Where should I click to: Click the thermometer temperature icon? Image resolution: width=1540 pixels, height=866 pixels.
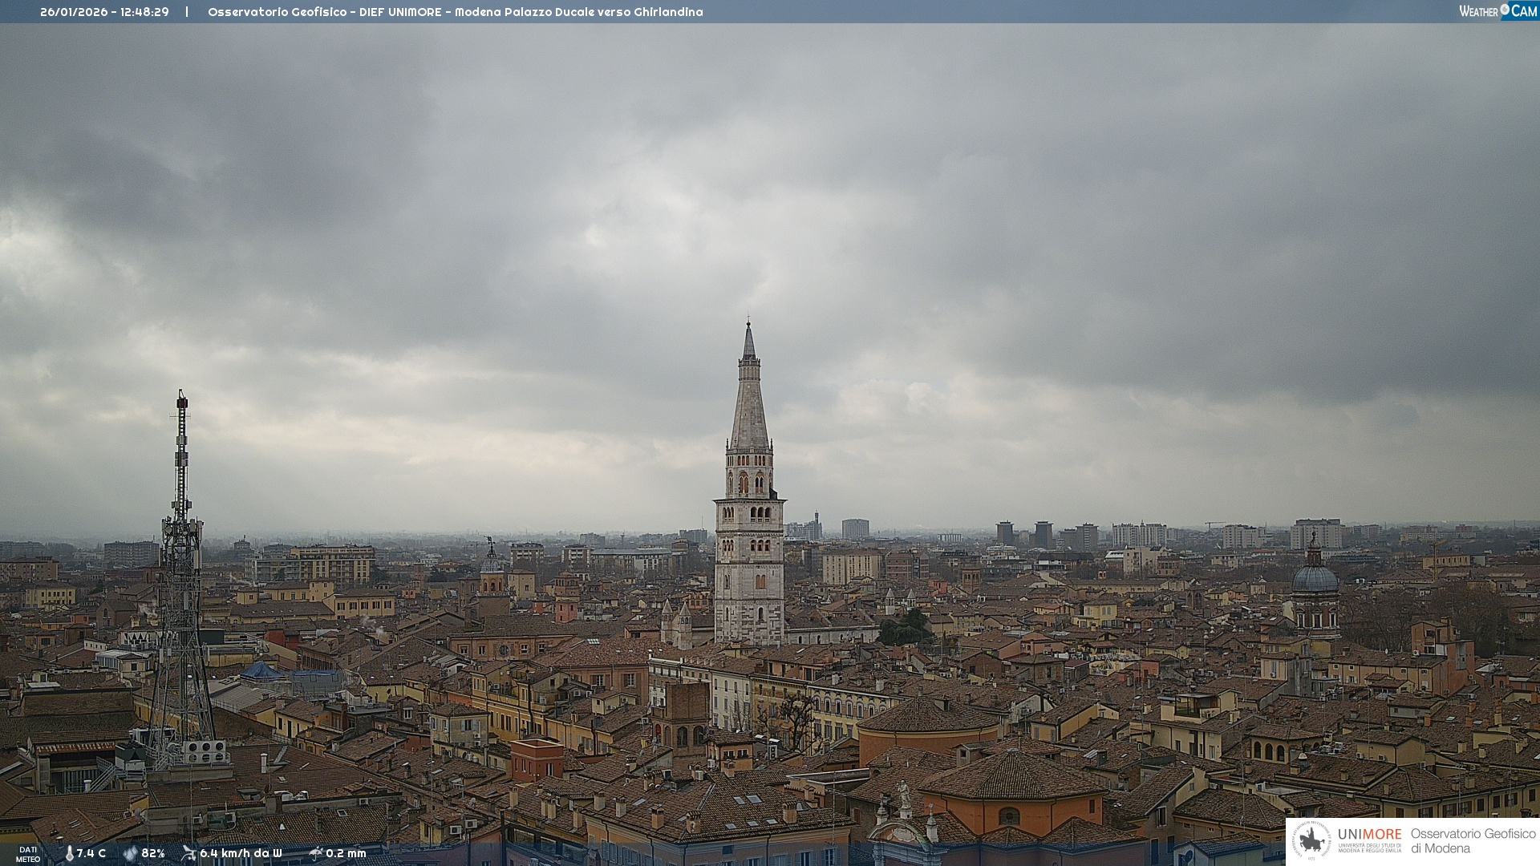click(x=69, y=853)
